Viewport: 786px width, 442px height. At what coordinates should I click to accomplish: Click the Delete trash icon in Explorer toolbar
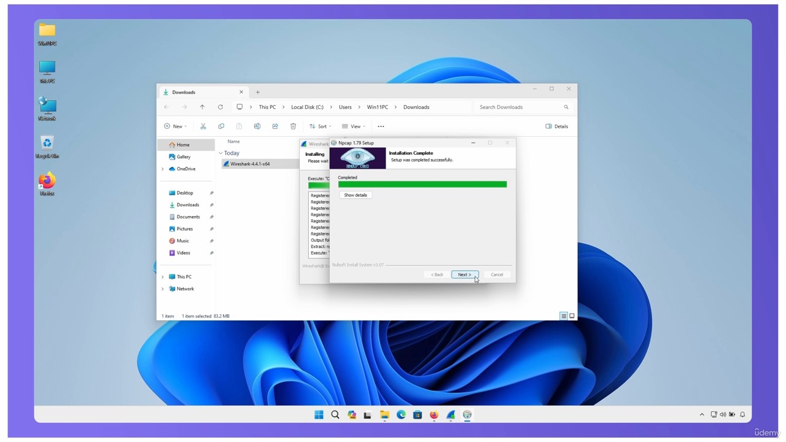point(293,126)
